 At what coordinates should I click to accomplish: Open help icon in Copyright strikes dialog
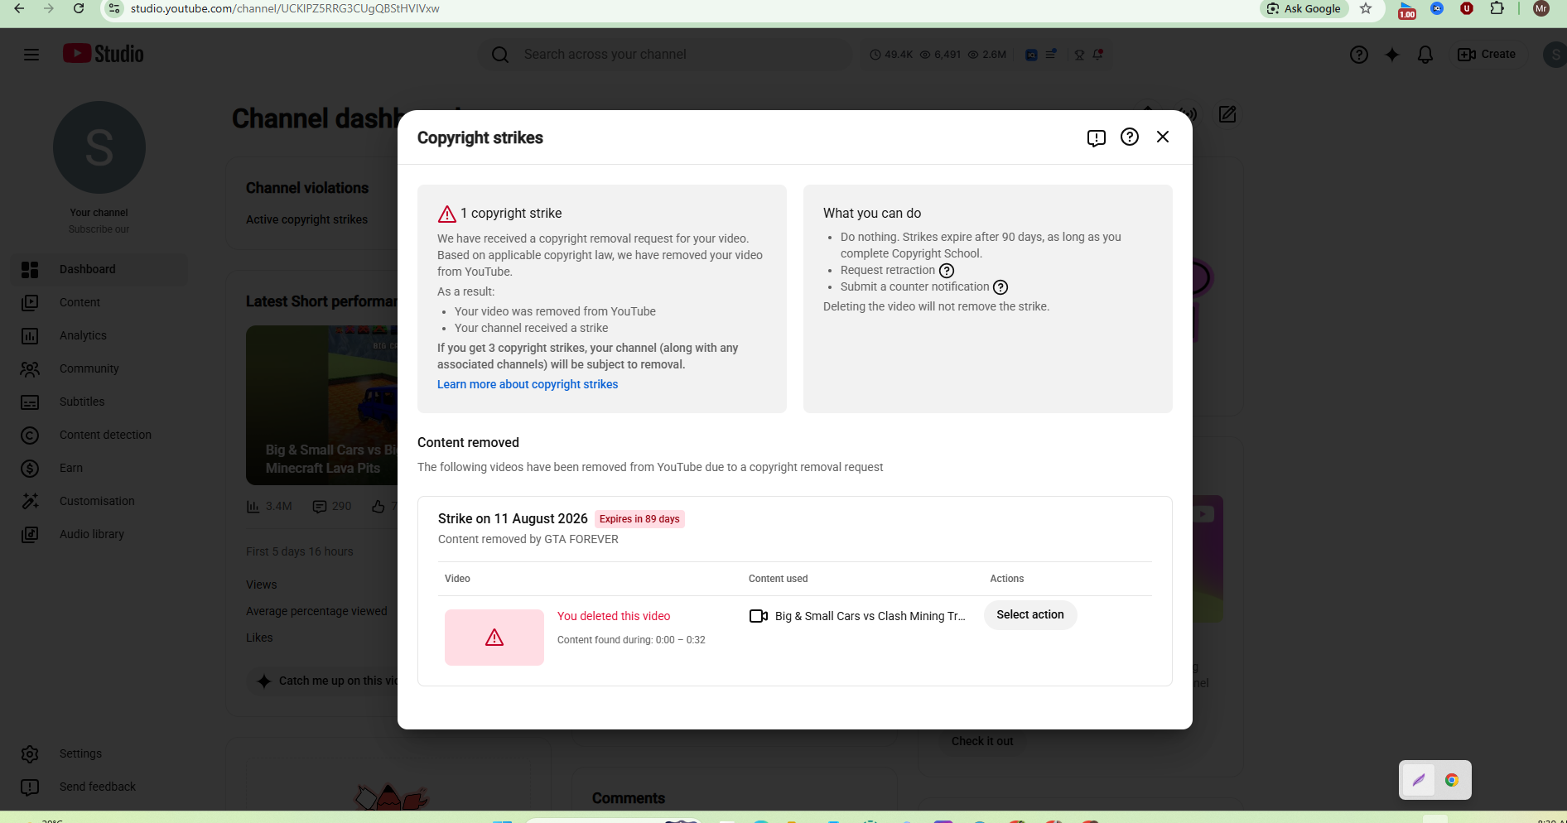(1130, 137)
